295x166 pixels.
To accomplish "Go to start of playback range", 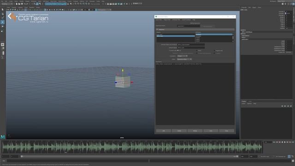I will click(x=274, y=142).
